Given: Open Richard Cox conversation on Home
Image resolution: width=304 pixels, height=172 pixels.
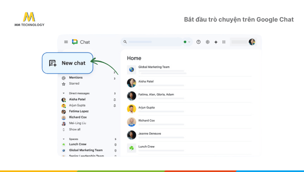Looking at the screenshot, I should 189,122.
